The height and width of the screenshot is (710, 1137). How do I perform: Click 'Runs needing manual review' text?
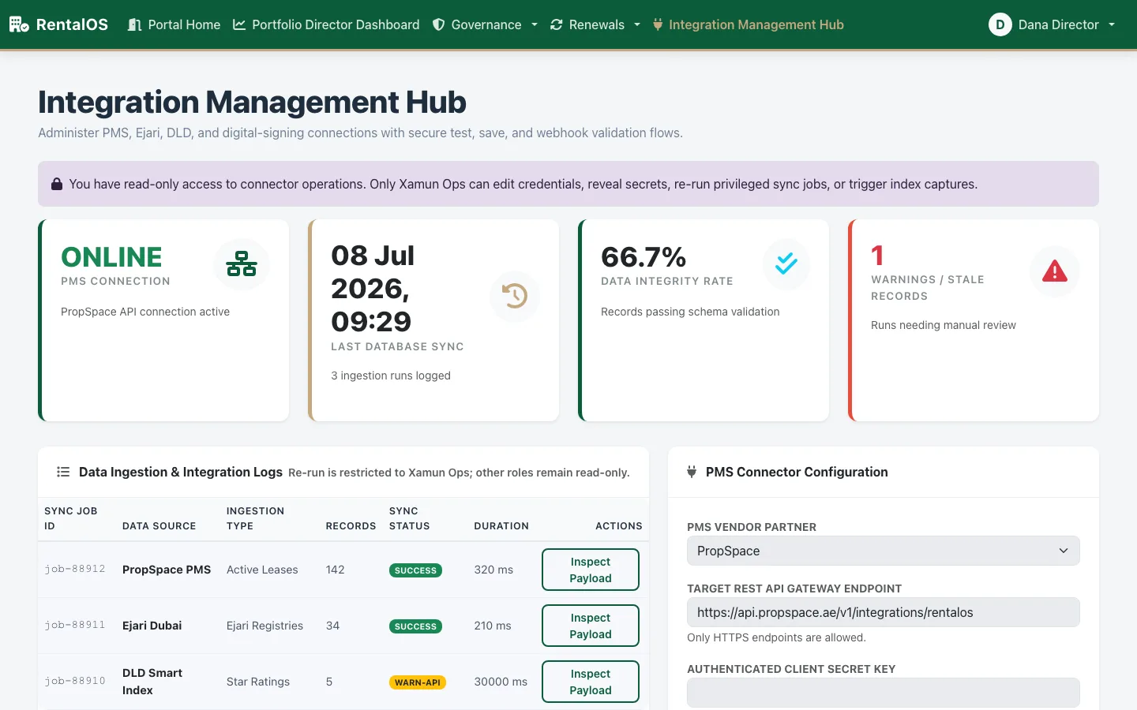click(943, 325)
